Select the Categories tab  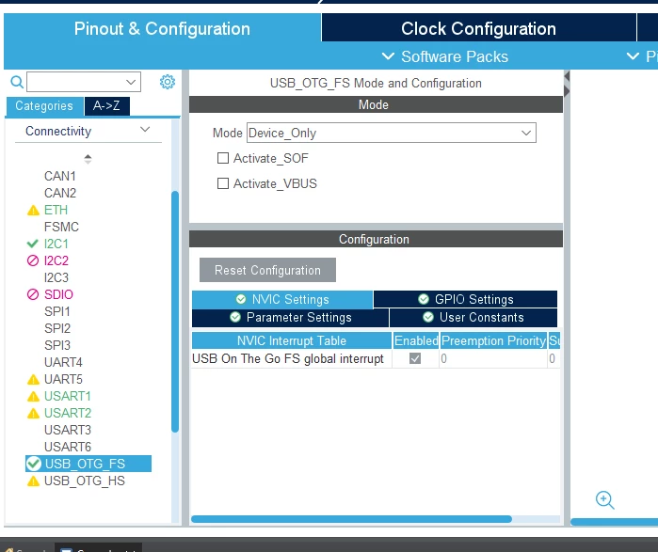44,105
